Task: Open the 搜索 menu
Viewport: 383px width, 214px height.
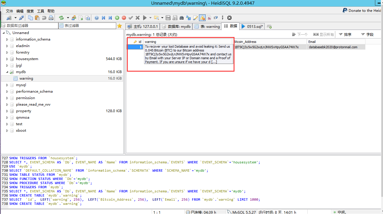Action: [30, 11]
